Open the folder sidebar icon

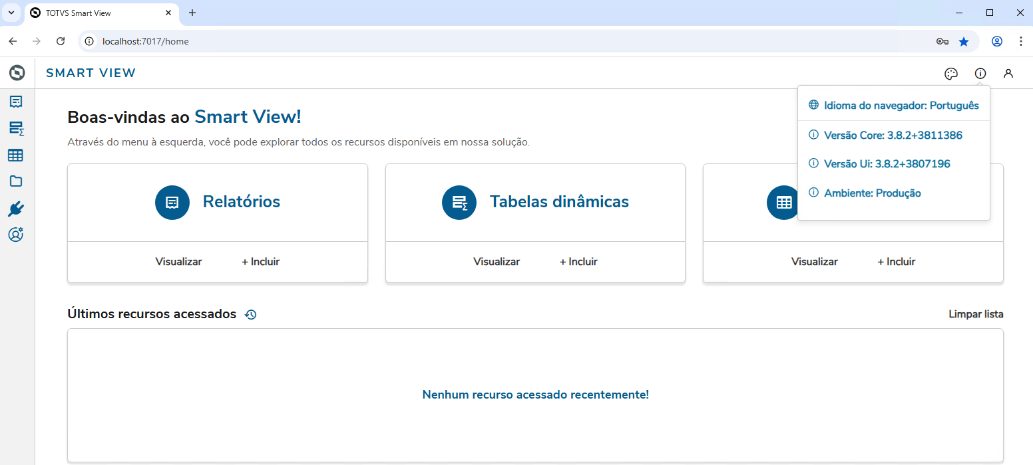pyautogui.click(x=16, y=181)
